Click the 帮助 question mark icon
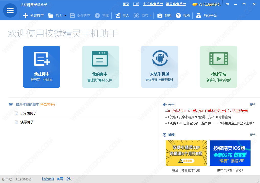The height and width of the screenshot is (183, 260). [178, 16]
